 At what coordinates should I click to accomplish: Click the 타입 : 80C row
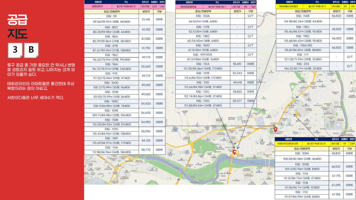111,27
